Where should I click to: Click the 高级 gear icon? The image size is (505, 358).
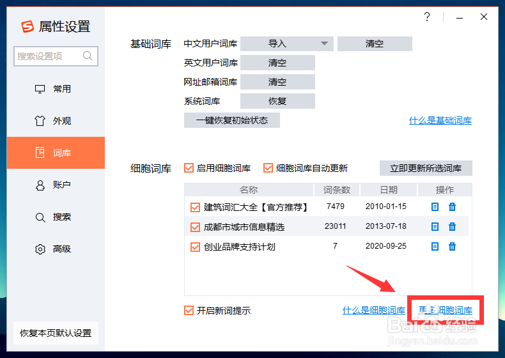(x=40, y=249)
